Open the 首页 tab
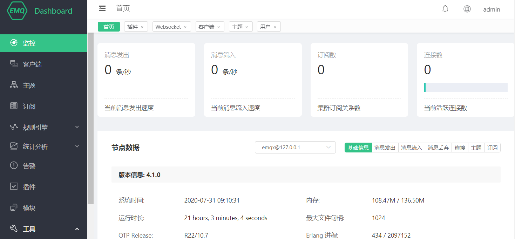Screen dimensions: 515x239 (x=109, y=27)
